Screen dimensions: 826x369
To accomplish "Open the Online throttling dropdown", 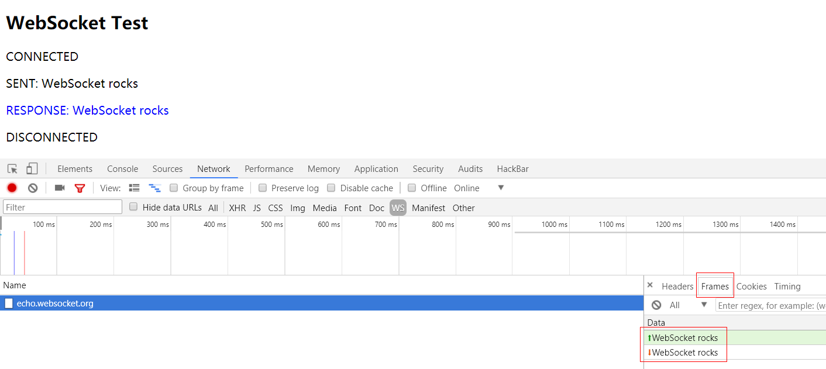I will (500, 188).
